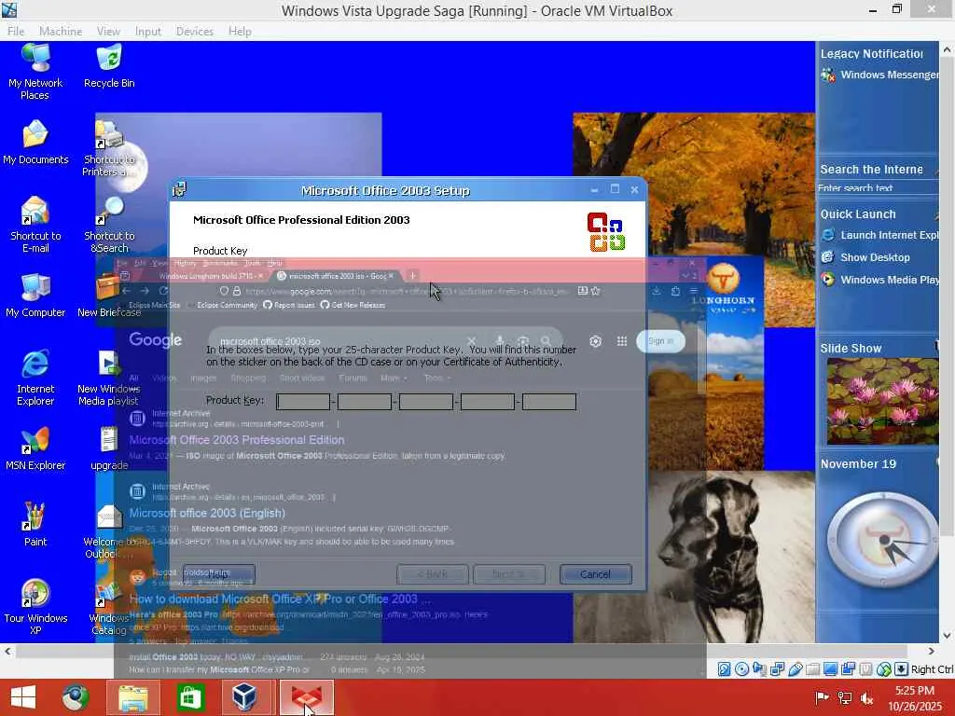Open the Recycle Bin desktop icon
Image resolution: width=955 pixels, height=716 pixels.
(109, 66)
